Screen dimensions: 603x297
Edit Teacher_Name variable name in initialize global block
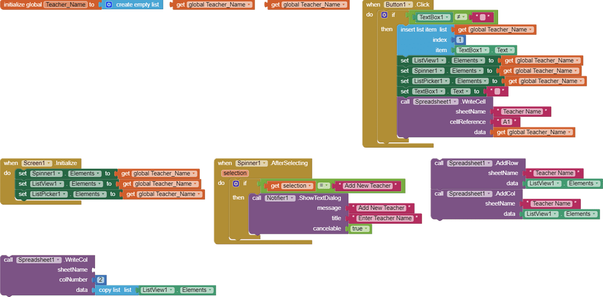pos(66,5)
